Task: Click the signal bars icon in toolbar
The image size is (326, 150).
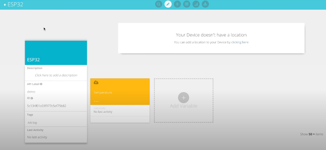Action: coord(196,4)
